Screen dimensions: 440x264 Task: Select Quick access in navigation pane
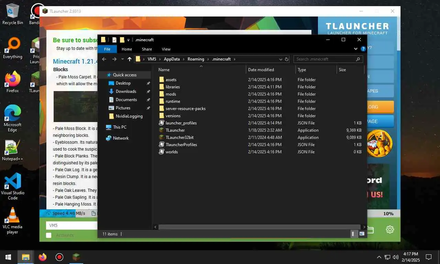(125, 75)
